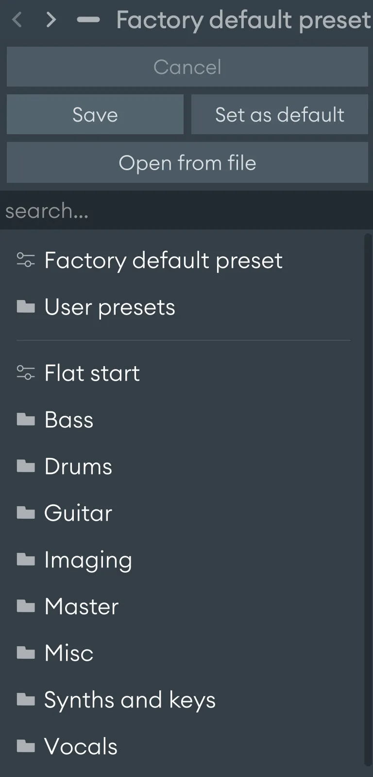Expand the Master preset category
373x777 pixels.
[x=81, y=606]
